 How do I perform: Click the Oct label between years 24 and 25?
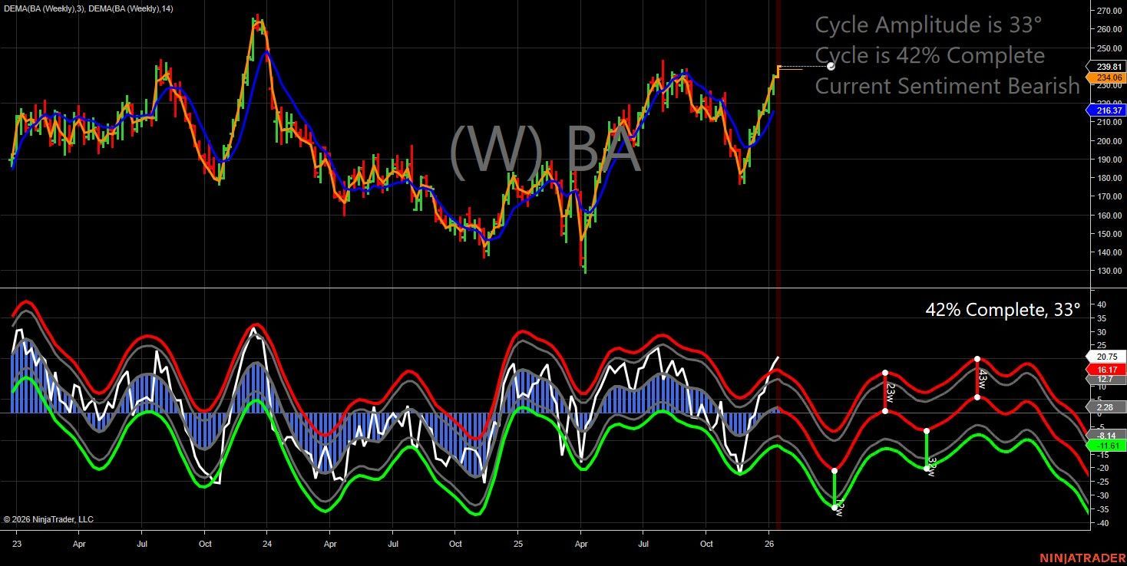(x=455, y=544)
